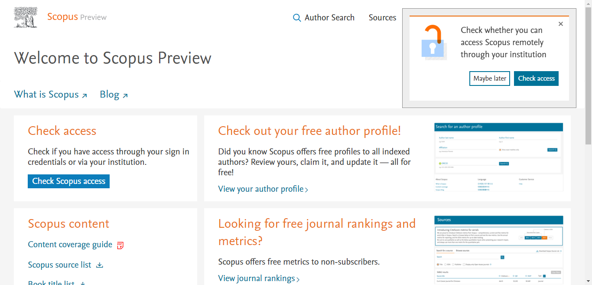Screen dimensions: 592x285
Task: Click the orange padlock icon in the banner
Action: click(433, 41)
